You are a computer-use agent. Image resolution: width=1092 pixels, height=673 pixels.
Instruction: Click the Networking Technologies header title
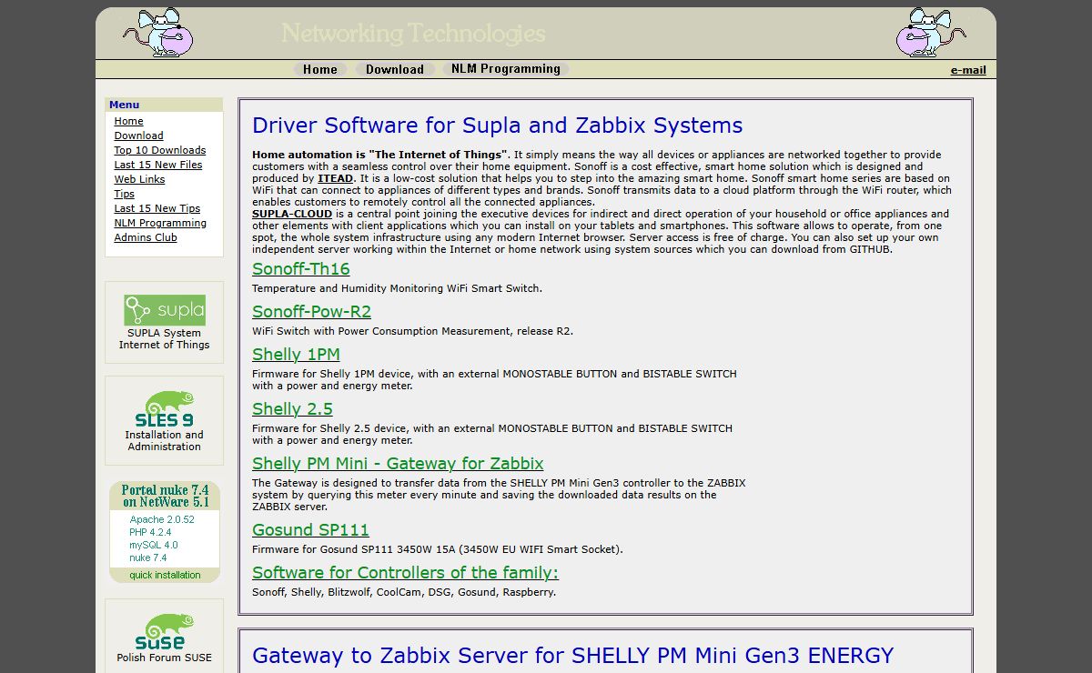coord(413,34)
